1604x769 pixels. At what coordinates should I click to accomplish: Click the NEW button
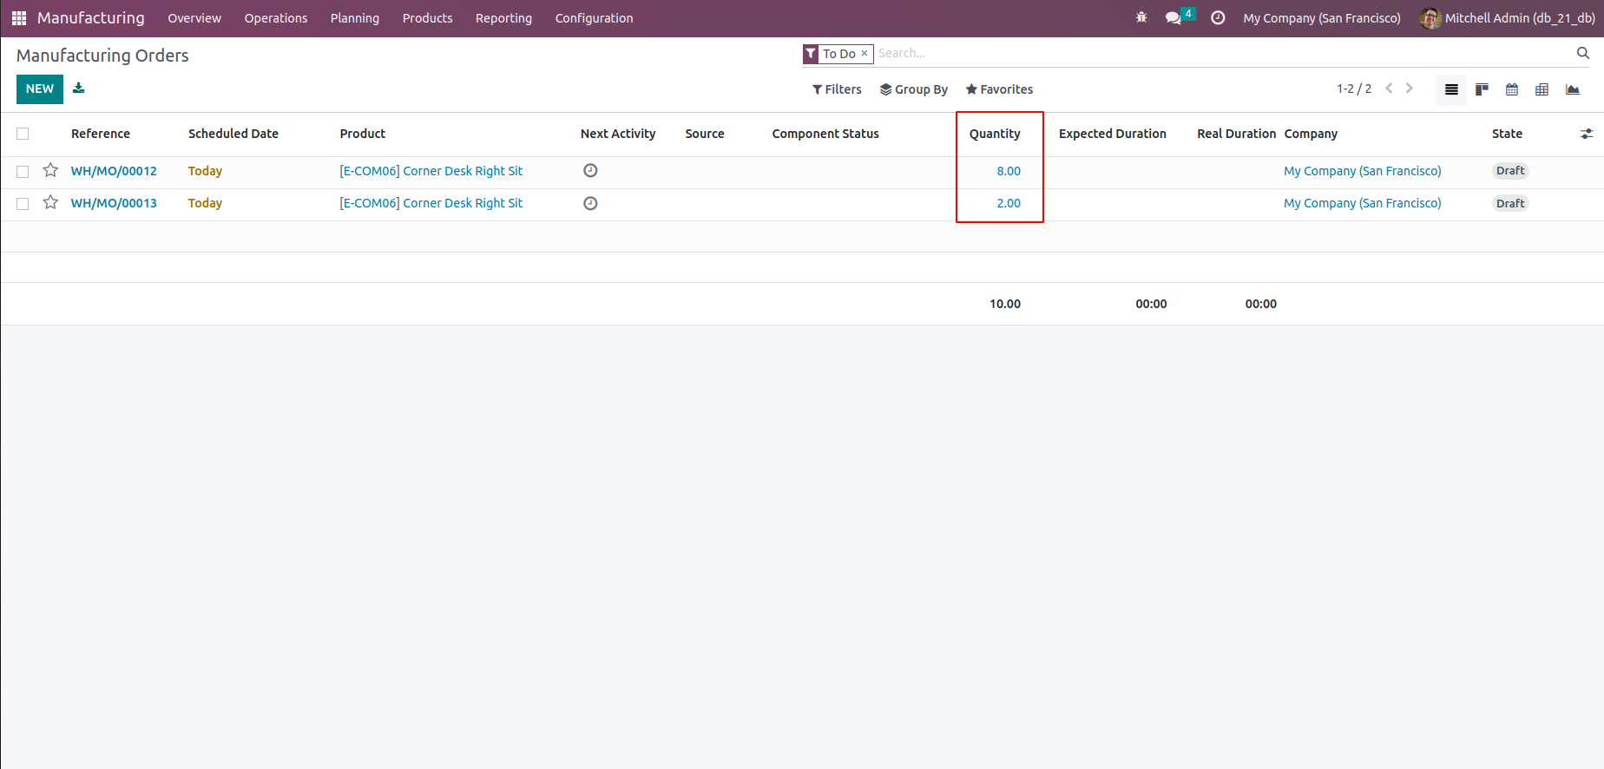[40, 89]
